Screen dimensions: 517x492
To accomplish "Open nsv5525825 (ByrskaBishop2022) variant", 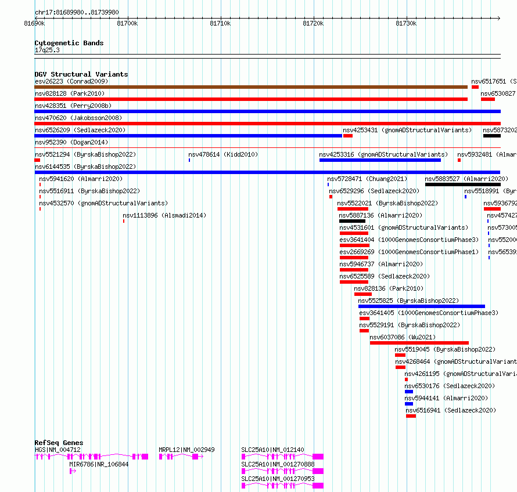I will (408, 301).
